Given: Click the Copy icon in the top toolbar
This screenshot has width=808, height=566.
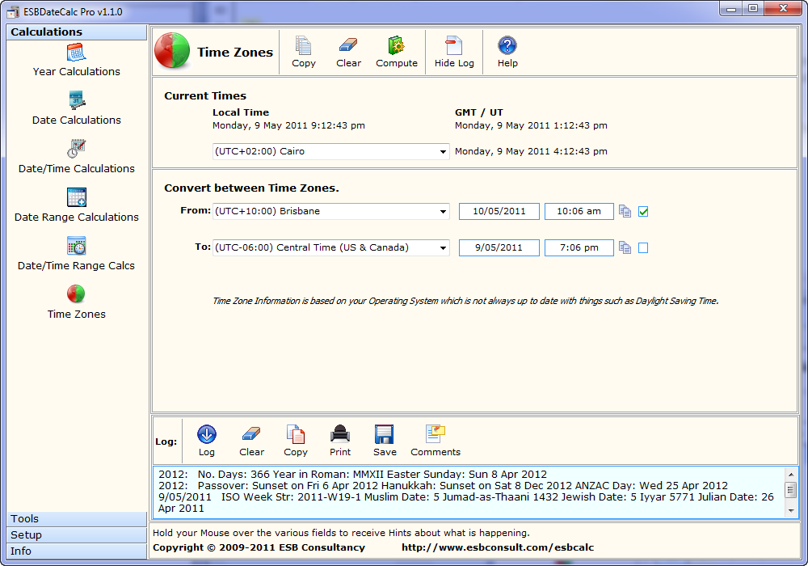Looking at the screenshot, I should 304,52.
